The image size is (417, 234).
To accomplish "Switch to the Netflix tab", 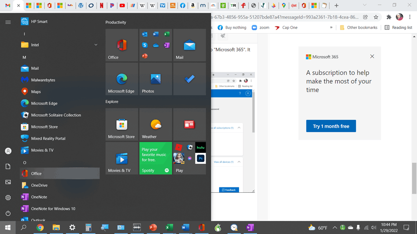I will pyautogui.click(x=102, y=6).
